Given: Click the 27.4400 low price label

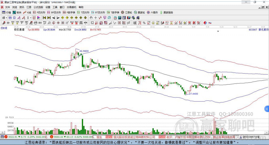Looking at the screenshot, I should (x=193, y=94).
